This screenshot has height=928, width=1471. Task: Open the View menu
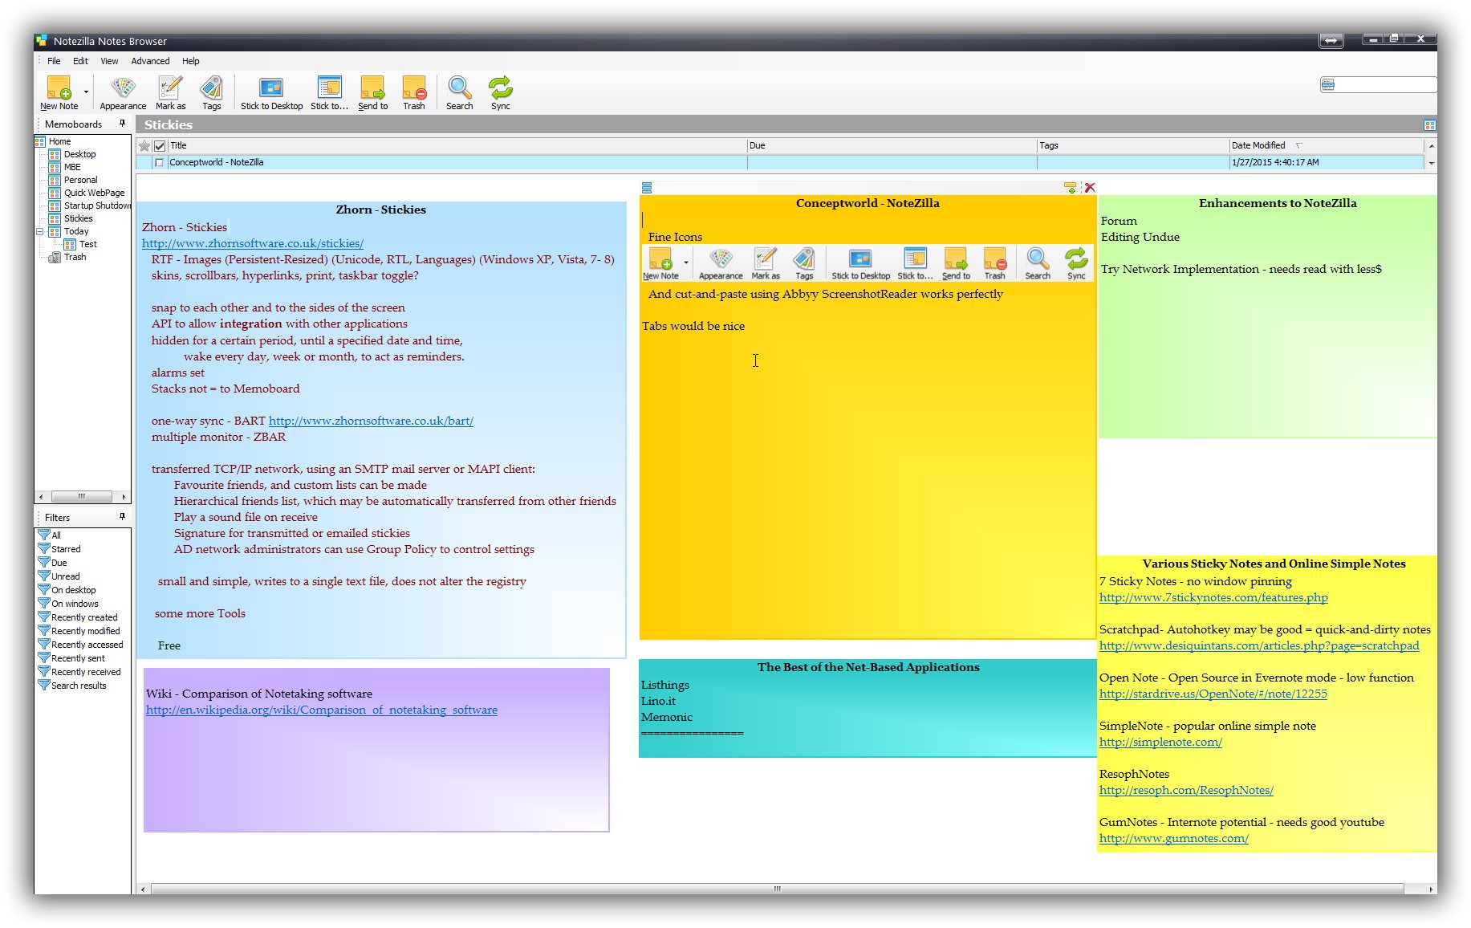(x=109, y=61)
